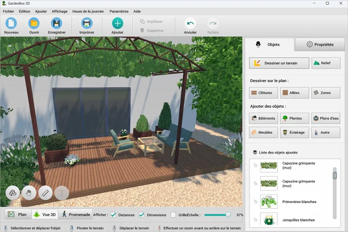Click 'Déplacer le terrain' status hint
Image resolution: width=348 pixels, height=232 pixels.
click(x=134, y=228)
